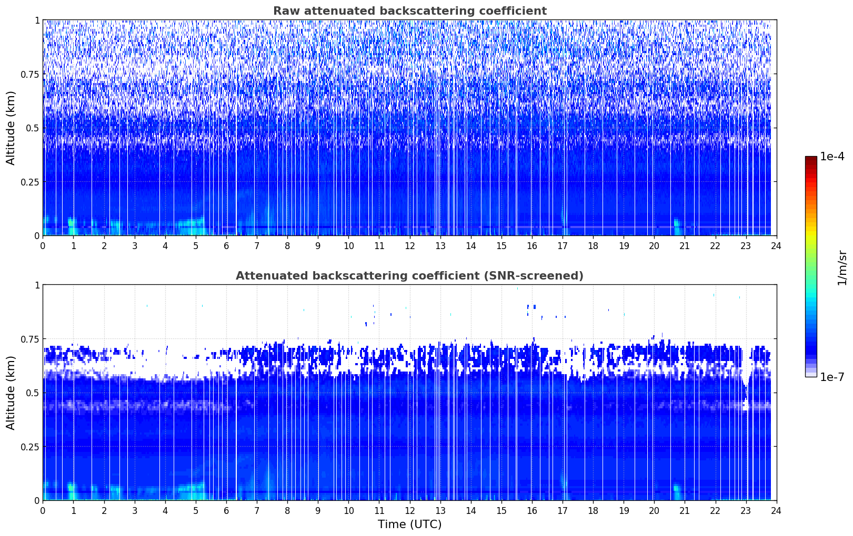Click the 0.5 altitude tick on bottom plot
Image resolution: width=853 pixels, height=536 pixels.
[x=32, y=393]
